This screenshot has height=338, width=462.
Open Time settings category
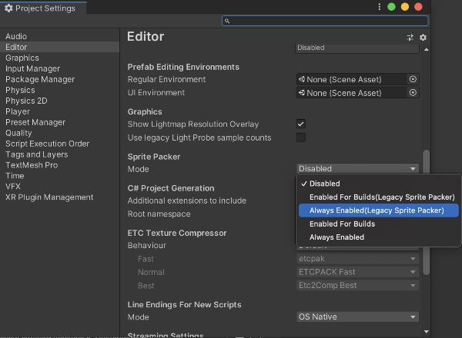[x=59, y=176]
